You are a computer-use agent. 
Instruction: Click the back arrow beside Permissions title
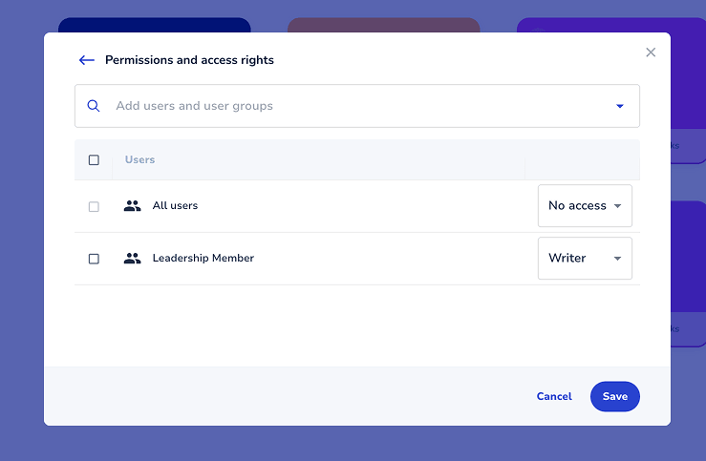(x=86, y=60)
